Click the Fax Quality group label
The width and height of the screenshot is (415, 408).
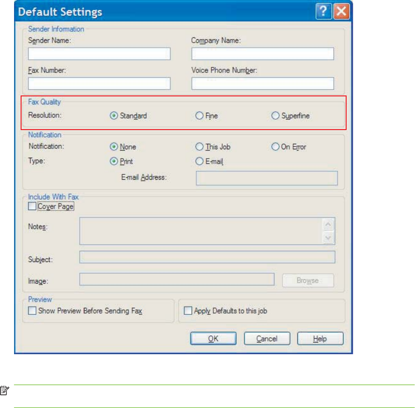click(44, 102)
